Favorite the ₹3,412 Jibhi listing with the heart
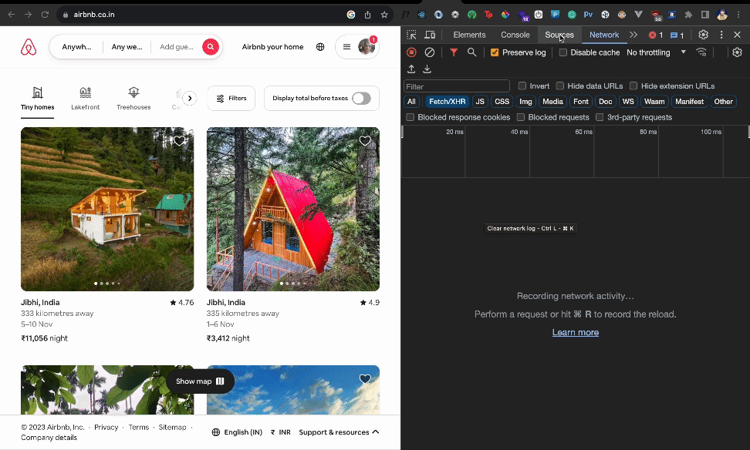Viewport: 750px width, 450px height. 365,141
